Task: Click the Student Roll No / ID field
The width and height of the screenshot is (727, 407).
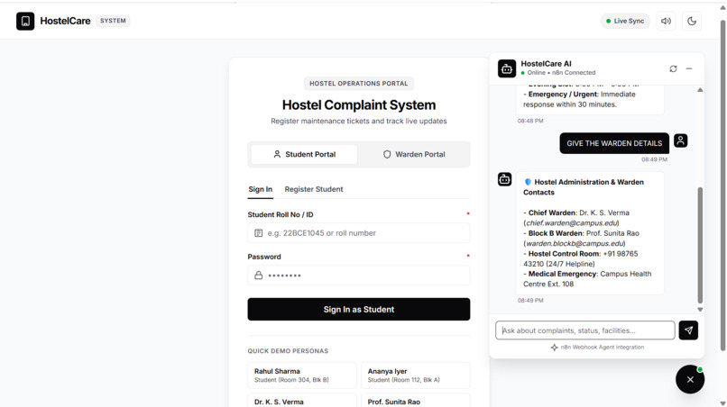Action: (x=359, y=233)
